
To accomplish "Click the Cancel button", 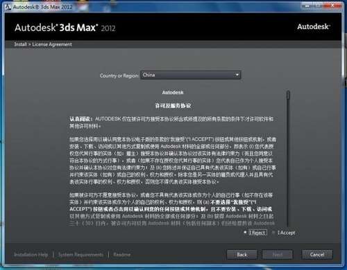I will pyautogui.click(x=317, y=255).
